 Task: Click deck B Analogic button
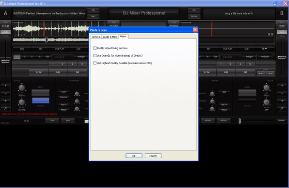point(249,57)
